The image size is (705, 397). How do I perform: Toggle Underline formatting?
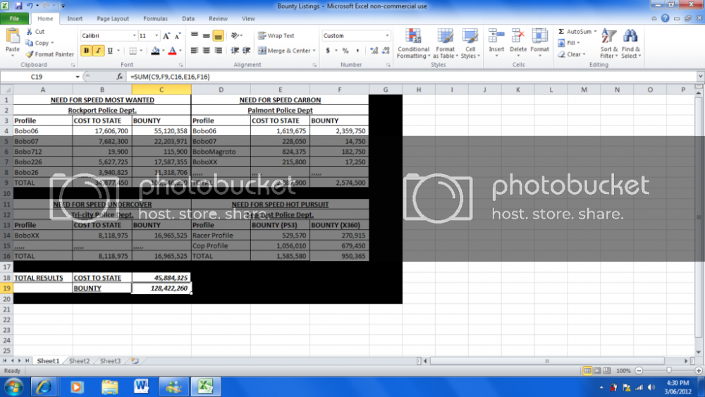(x=110, y=50)
